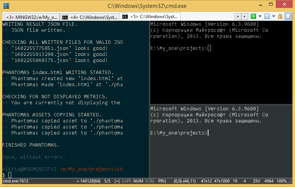Click the '1402255775851.json' looks good line
The width and height of the screenshot is (295, 187).
pos(55,48)
